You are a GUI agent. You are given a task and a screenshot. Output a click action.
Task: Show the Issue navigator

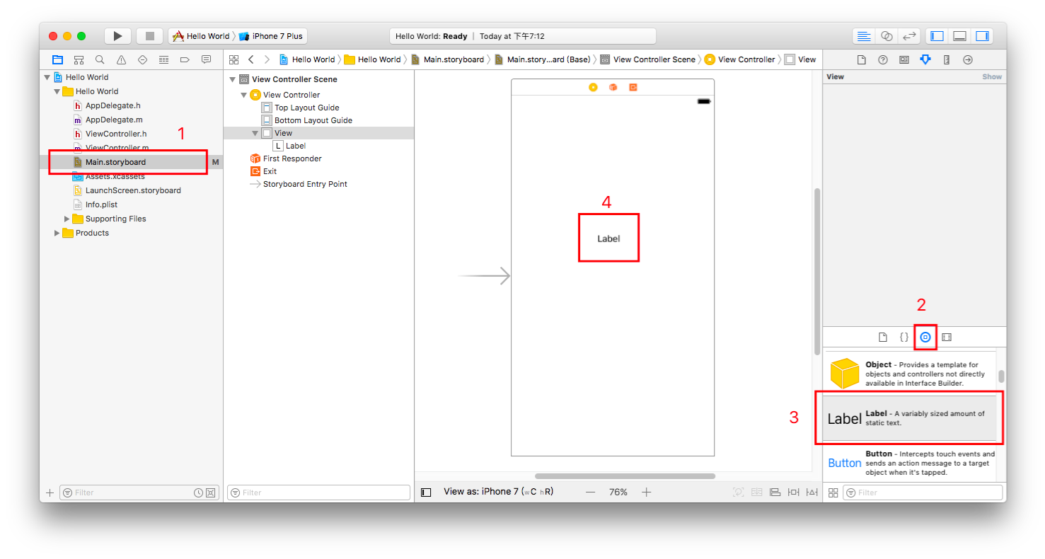(121, 59)
